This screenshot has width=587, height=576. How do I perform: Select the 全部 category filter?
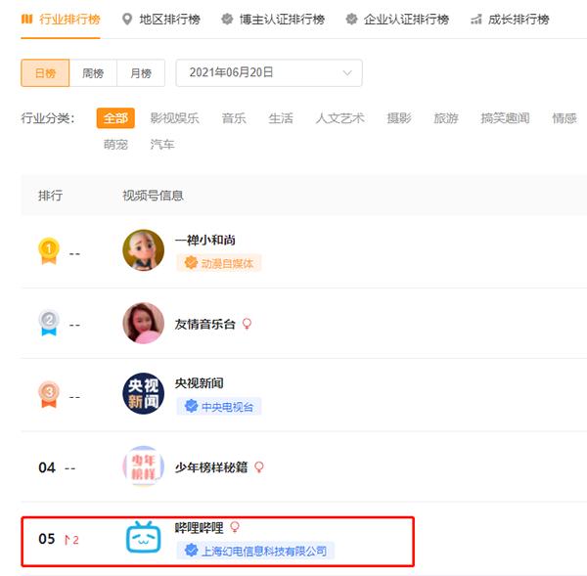point(115,118)
